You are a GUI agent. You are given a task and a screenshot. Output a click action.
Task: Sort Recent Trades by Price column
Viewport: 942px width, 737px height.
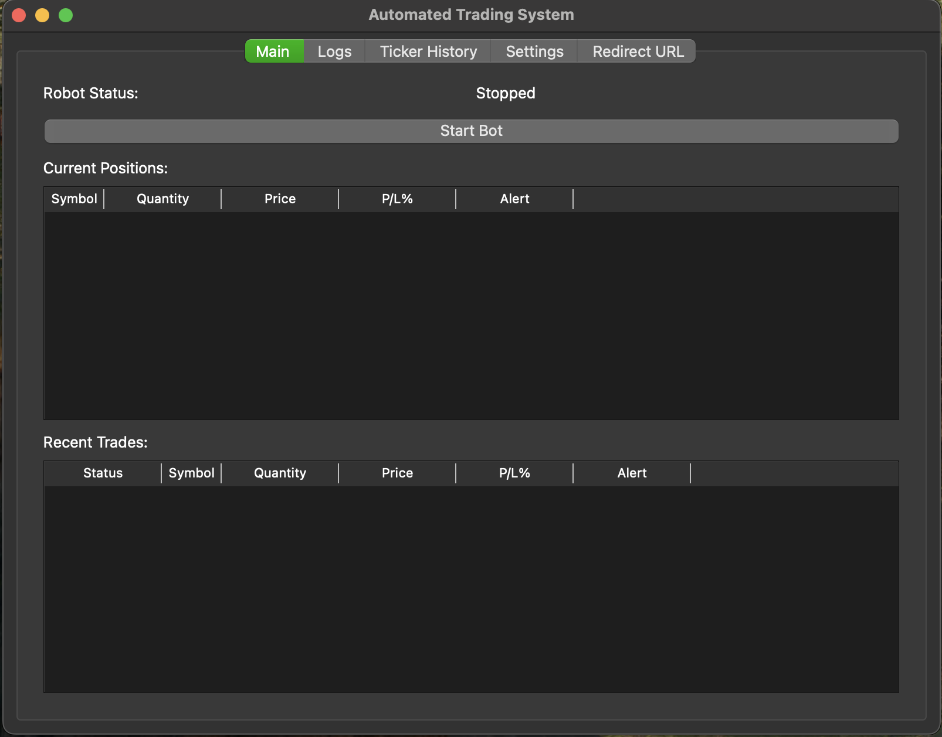pos(397,473)
